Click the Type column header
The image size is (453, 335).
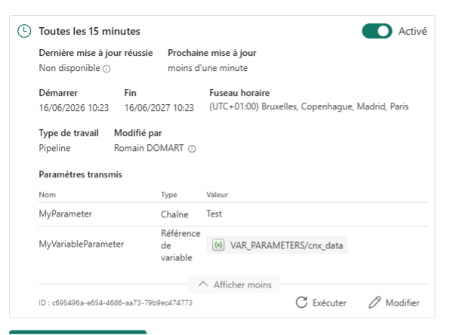coord(169,195)
